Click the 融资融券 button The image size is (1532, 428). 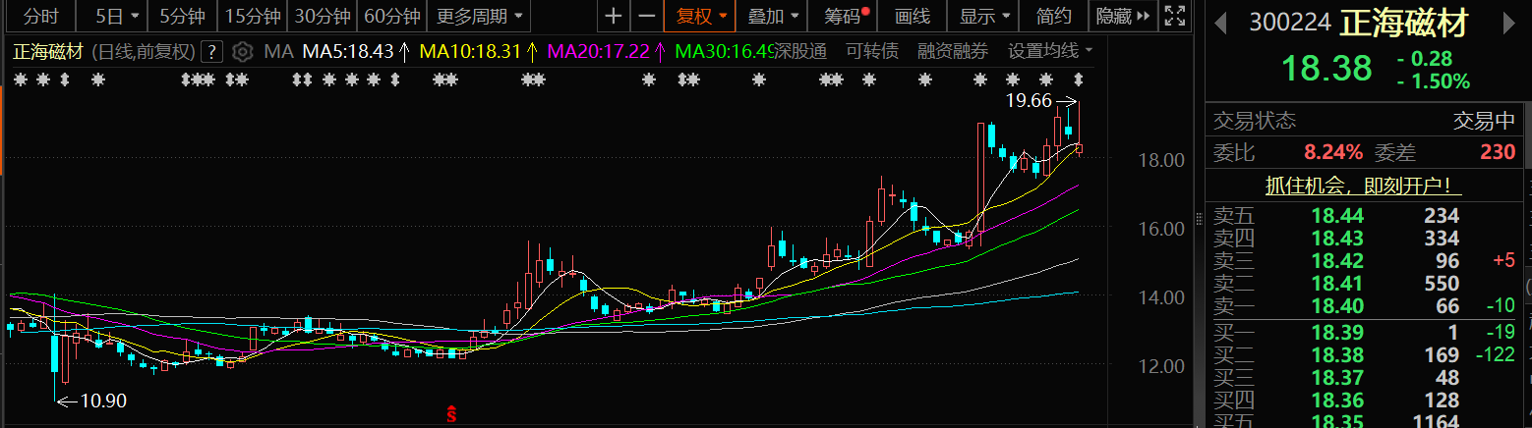(953, 51)
